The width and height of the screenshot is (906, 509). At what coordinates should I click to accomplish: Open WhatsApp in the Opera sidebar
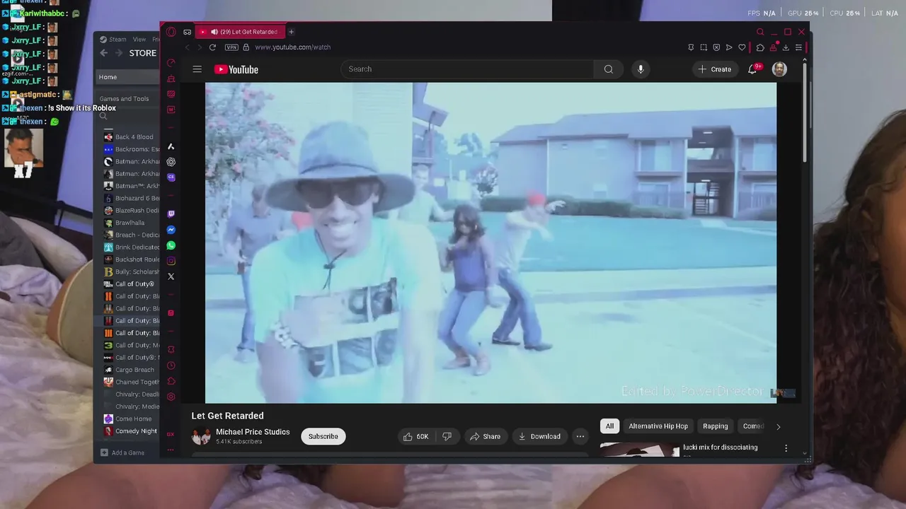171,245
